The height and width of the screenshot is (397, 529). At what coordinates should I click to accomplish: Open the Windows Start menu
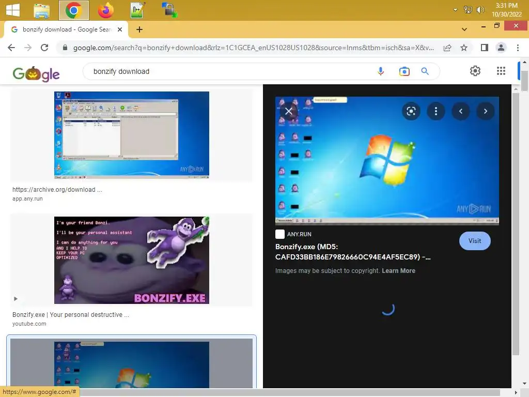click(12, 10)
